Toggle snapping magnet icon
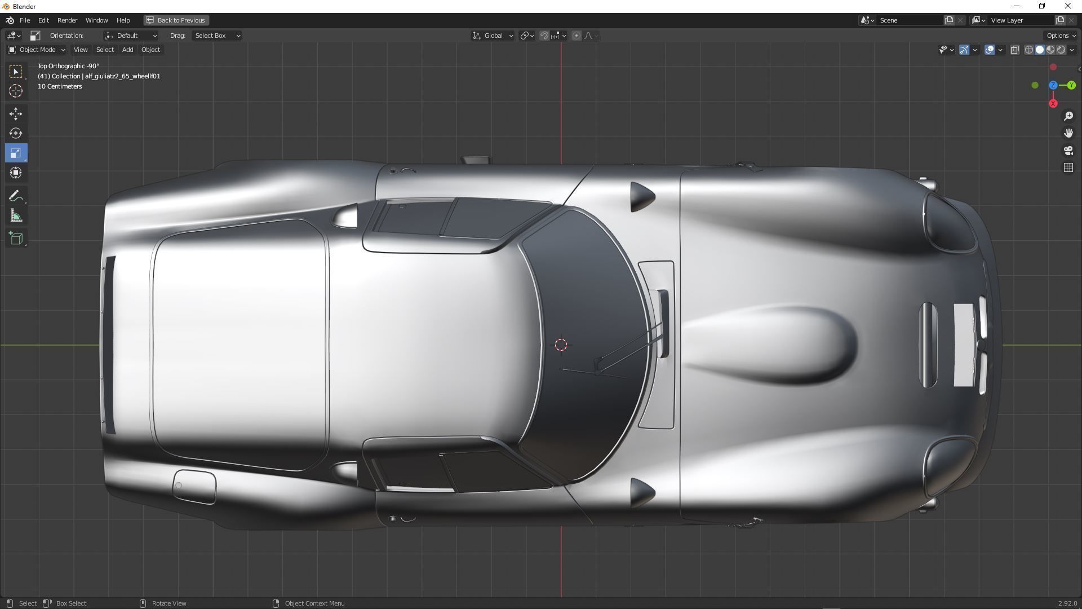 (544, 36)
